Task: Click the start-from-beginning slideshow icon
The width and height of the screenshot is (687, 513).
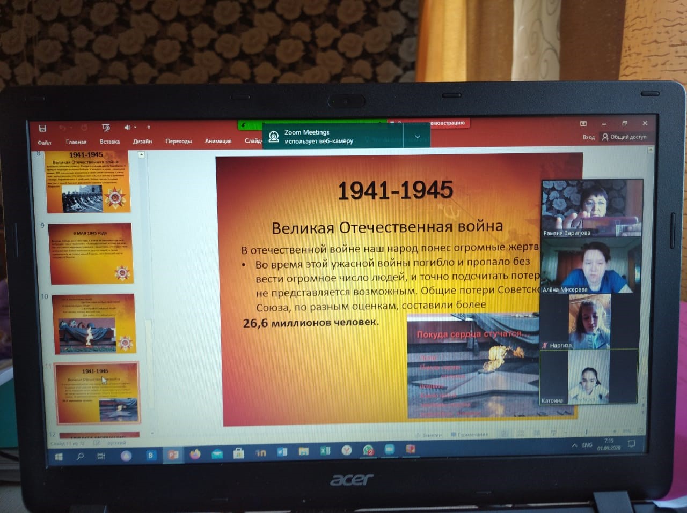Action: (x=106, y=128)
